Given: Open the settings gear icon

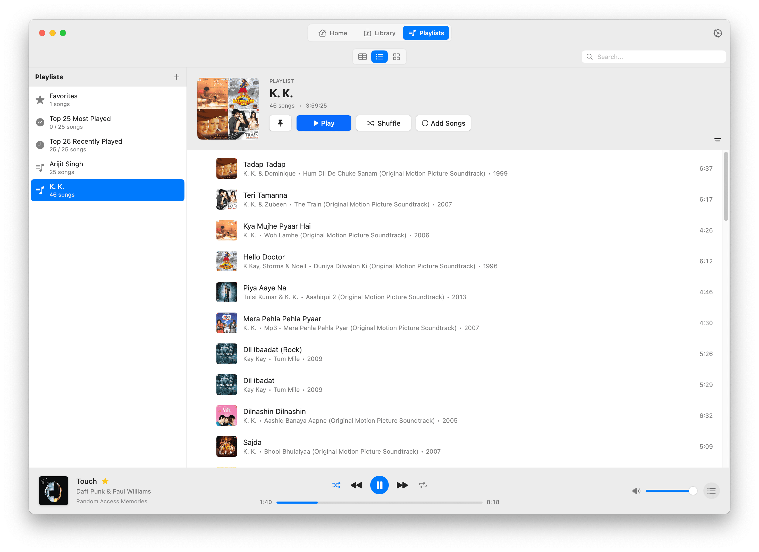Looking at the screenshot, I should [718, 33].
